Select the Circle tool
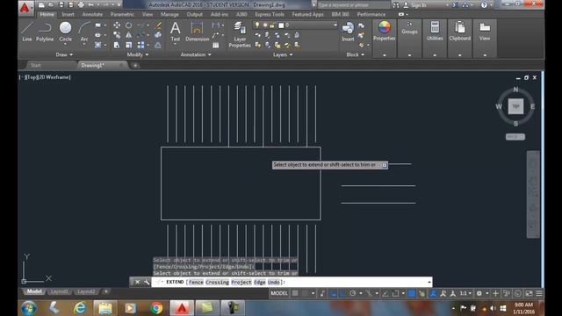 [65, 32]
